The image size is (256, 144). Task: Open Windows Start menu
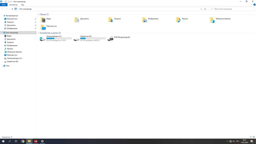(3, 141)
